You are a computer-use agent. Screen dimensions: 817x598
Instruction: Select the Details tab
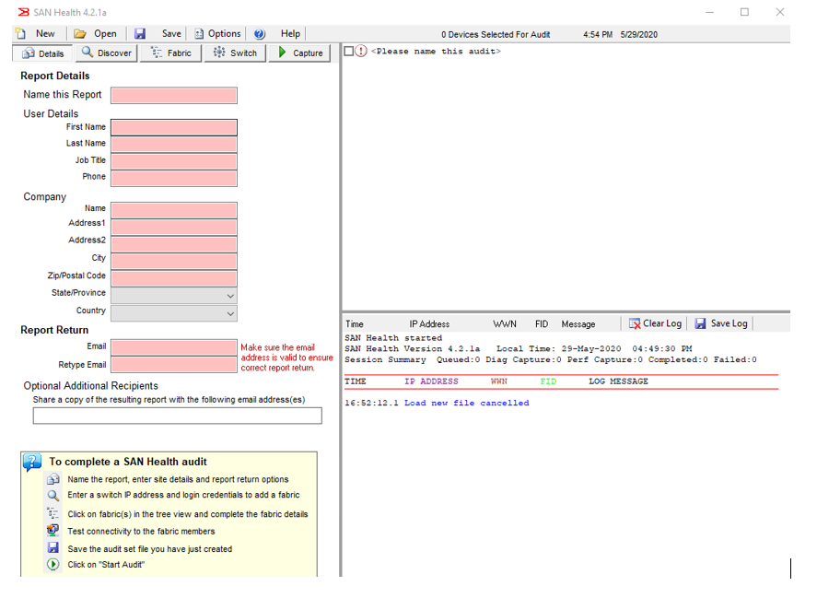point(42,53)
